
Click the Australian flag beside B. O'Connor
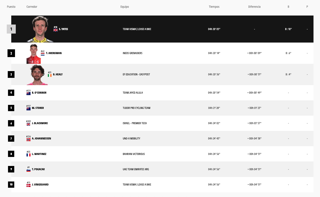point(29,93)
